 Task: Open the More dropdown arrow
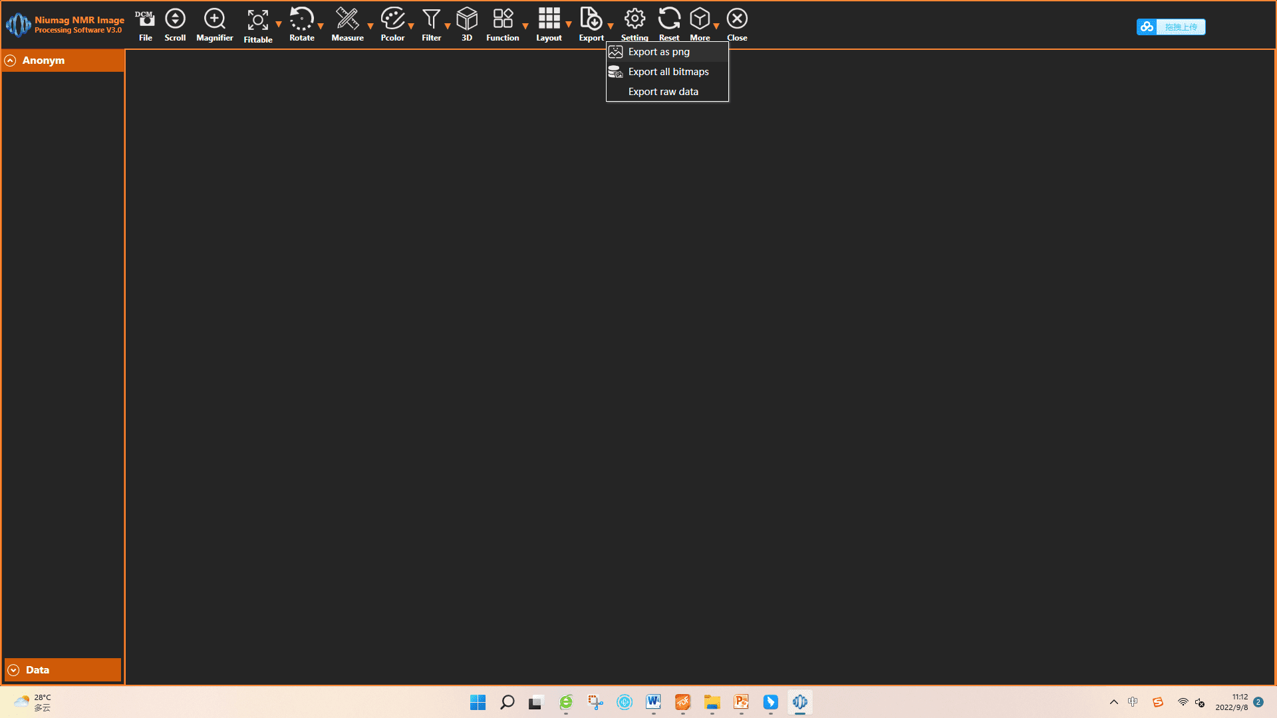click(716, 26)
